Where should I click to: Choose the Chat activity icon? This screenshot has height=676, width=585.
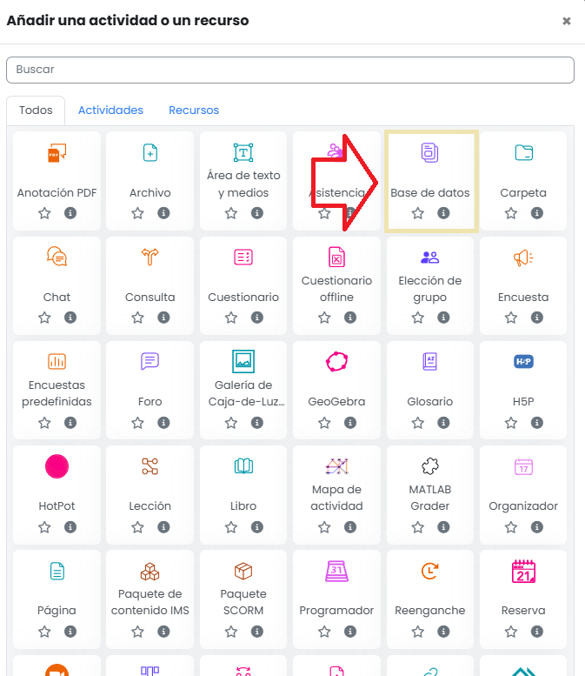pyautogui.click(x=57, y=257)
